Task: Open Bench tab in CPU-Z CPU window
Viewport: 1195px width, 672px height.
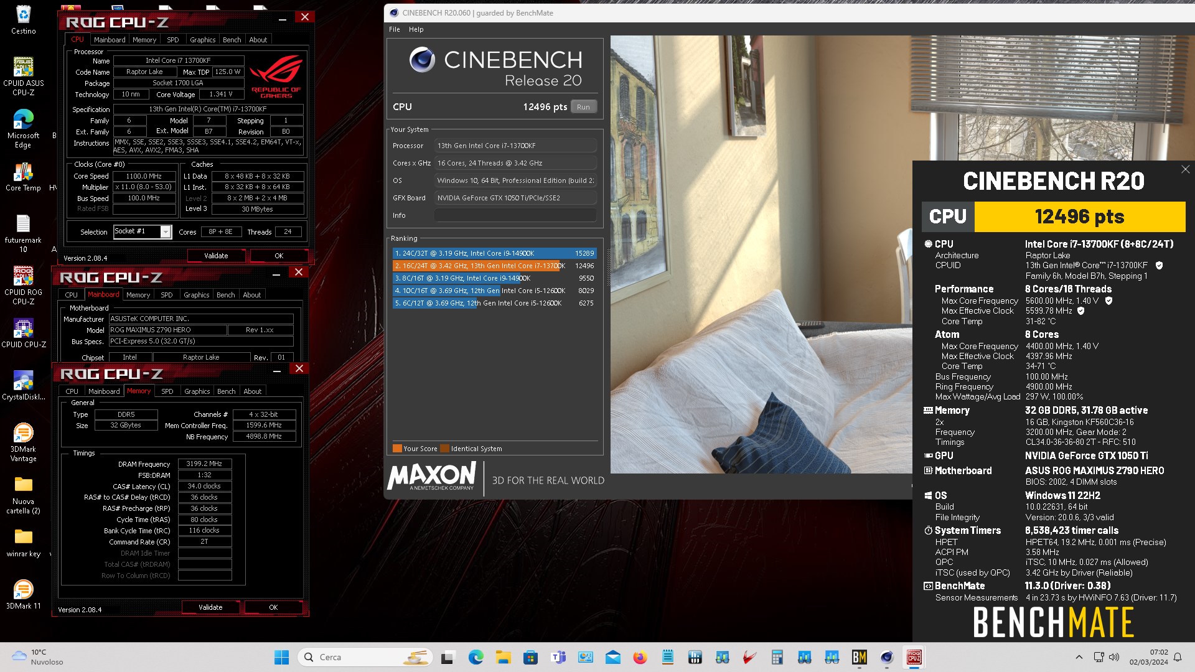Action: 232,40
